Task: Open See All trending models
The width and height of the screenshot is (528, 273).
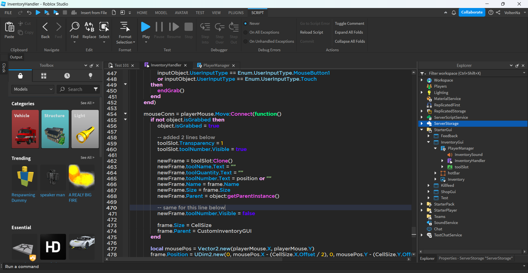Action: pyautogui.click(x=87, y=158)
